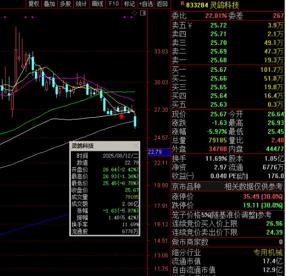Open the 多股 view
This screenshot has width=286, height=276.
point(65,4)
